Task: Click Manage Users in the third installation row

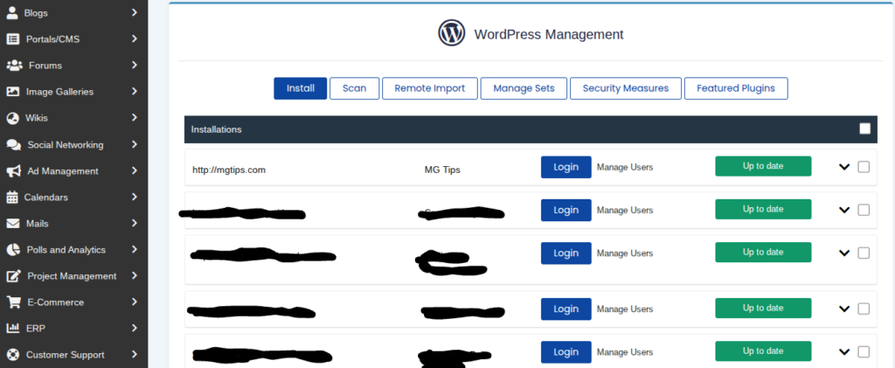Action: click(x=625, y=253)
